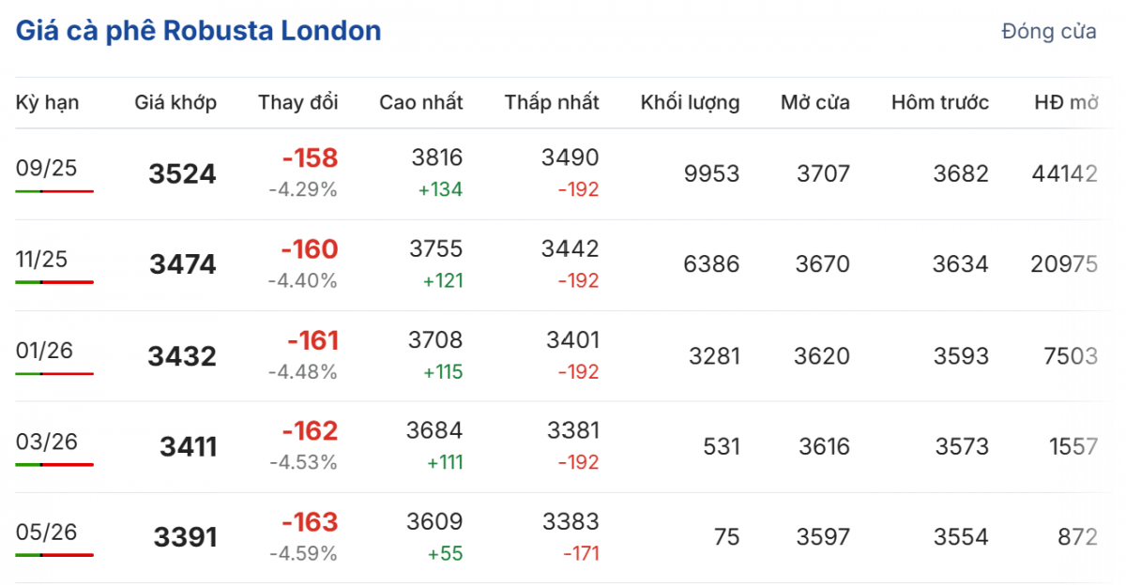Image resolution: width=1126 pixels, height=585 pixels.
Task: Open the 03/26 contract term
Action: coord(47,441)
